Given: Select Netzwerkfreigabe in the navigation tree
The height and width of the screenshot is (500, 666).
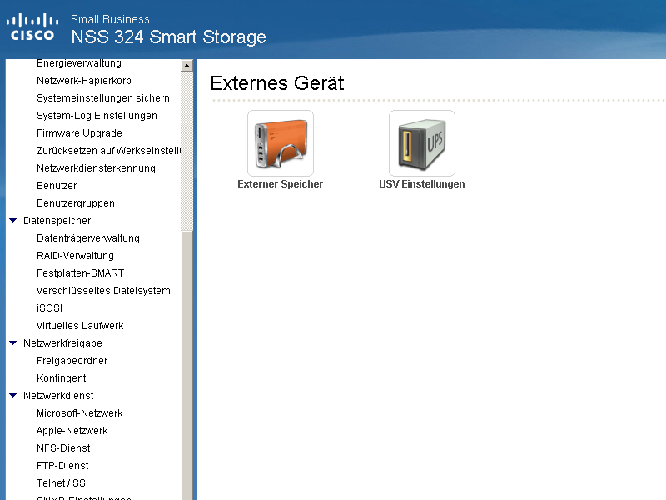Looking at the screenshot, I should click(62, 343).
